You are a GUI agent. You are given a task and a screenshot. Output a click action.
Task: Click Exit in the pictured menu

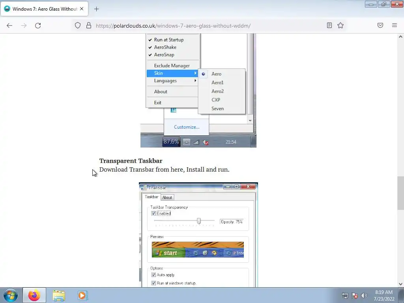[x=158, y=103]
